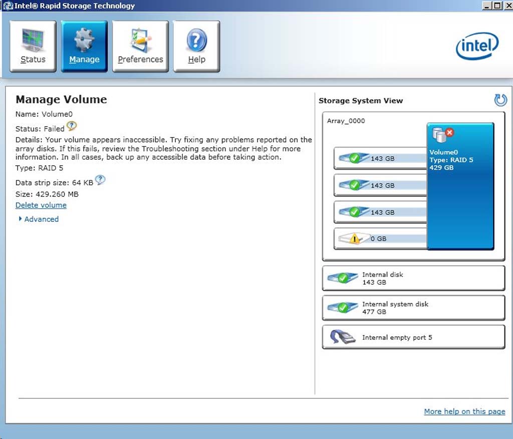Select Internal empty port 5
The width and height of the screenshot is (513, 439).
(413, 337)
